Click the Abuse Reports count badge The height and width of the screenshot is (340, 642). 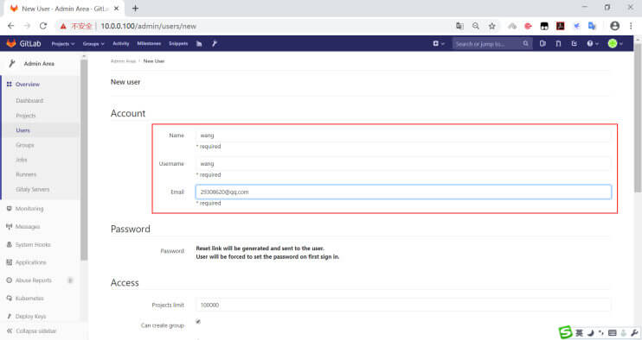(70, 280)
